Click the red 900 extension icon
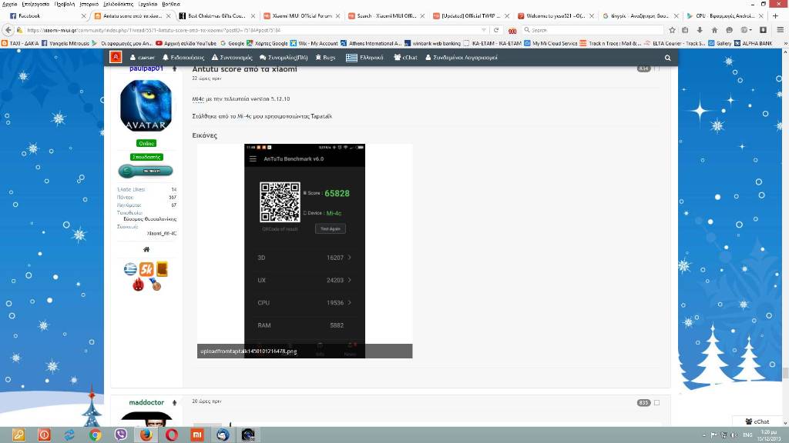The height and width of the screenshot is (443, 789). [x=512, y=31]
